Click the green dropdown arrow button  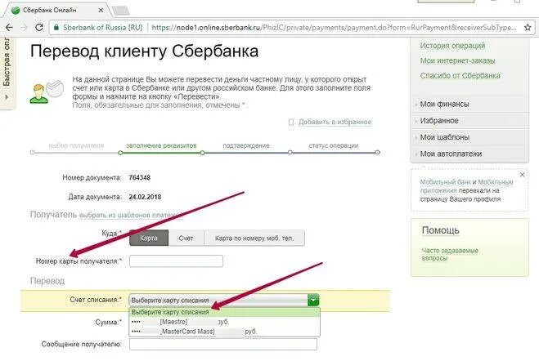313,301
